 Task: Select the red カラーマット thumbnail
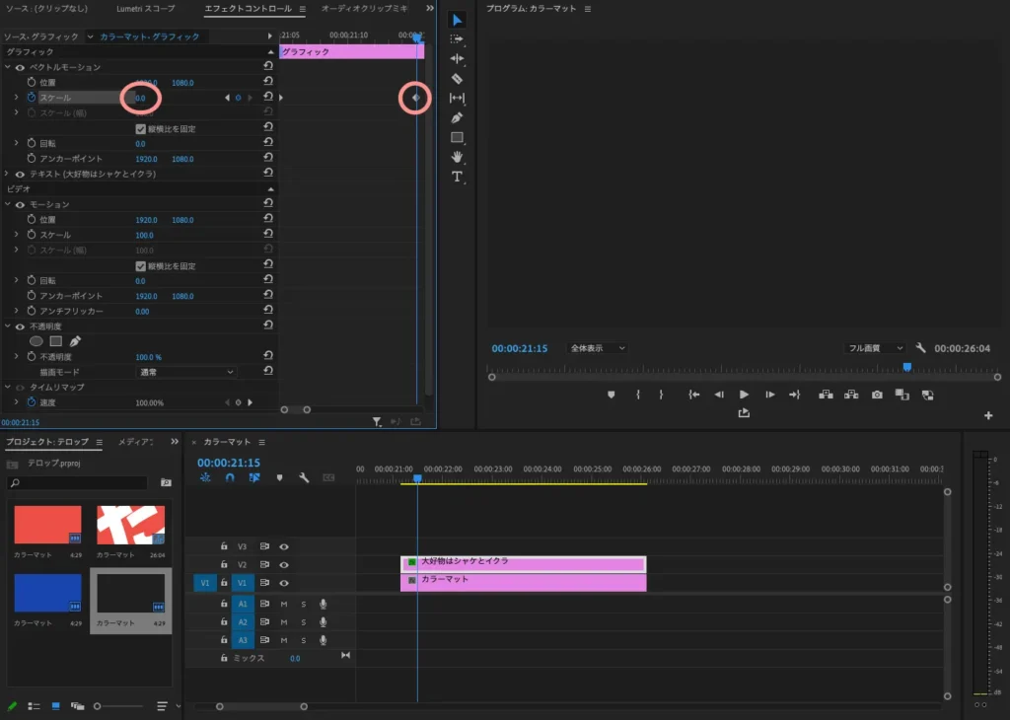(47, 525)
